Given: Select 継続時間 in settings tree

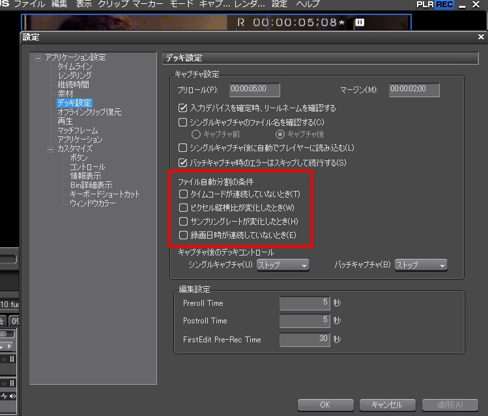Looking at the screenshot, I should [x=73, y=85].
